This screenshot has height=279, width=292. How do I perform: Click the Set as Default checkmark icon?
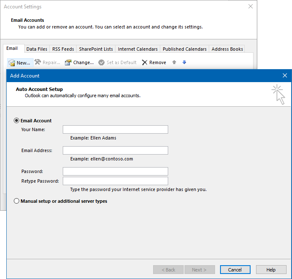pos(102,62)
